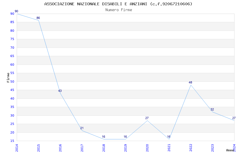
Task: Click the y-axis tick value 20
Action: point(12,132)
